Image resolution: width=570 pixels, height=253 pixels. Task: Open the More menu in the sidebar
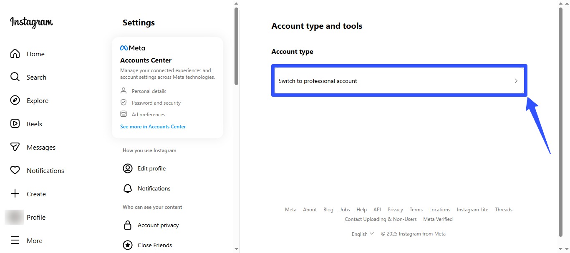[x=15, y=240]
